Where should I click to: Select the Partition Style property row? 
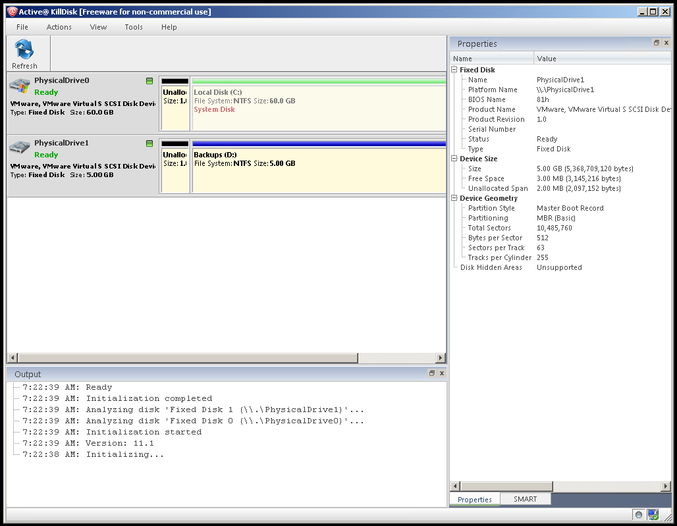[x=561, y=209]
